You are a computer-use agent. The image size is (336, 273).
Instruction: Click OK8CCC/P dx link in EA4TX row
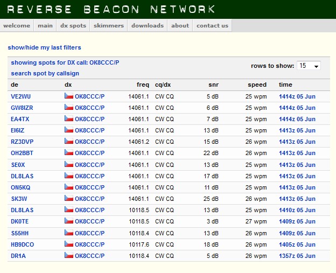[x=89, y=119]
